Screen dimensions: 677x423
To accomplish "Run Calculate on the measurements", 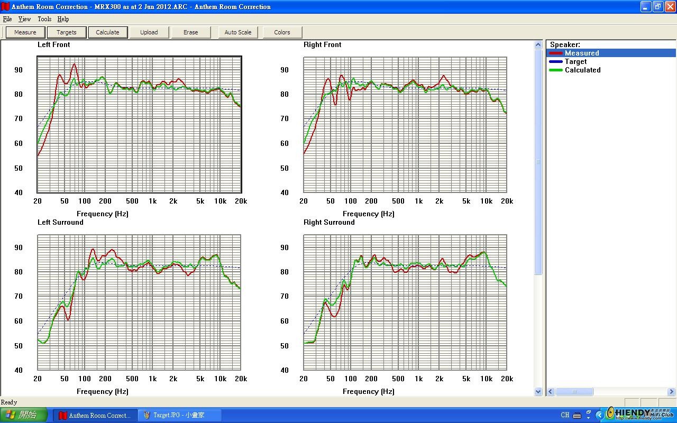I will [108, 32].
